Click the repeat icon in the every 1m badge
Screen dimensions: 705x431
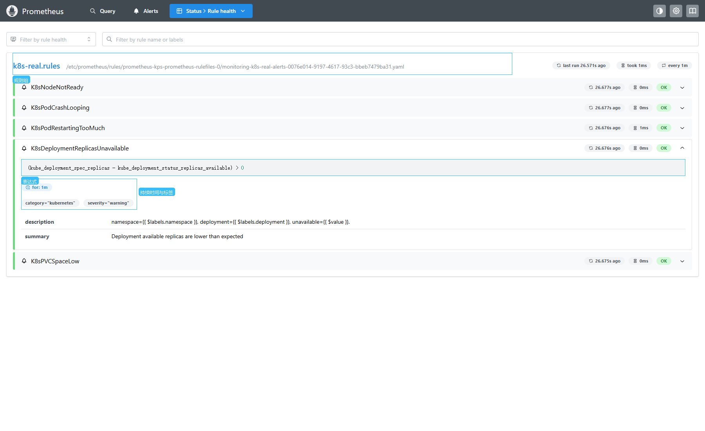[664, 65]
